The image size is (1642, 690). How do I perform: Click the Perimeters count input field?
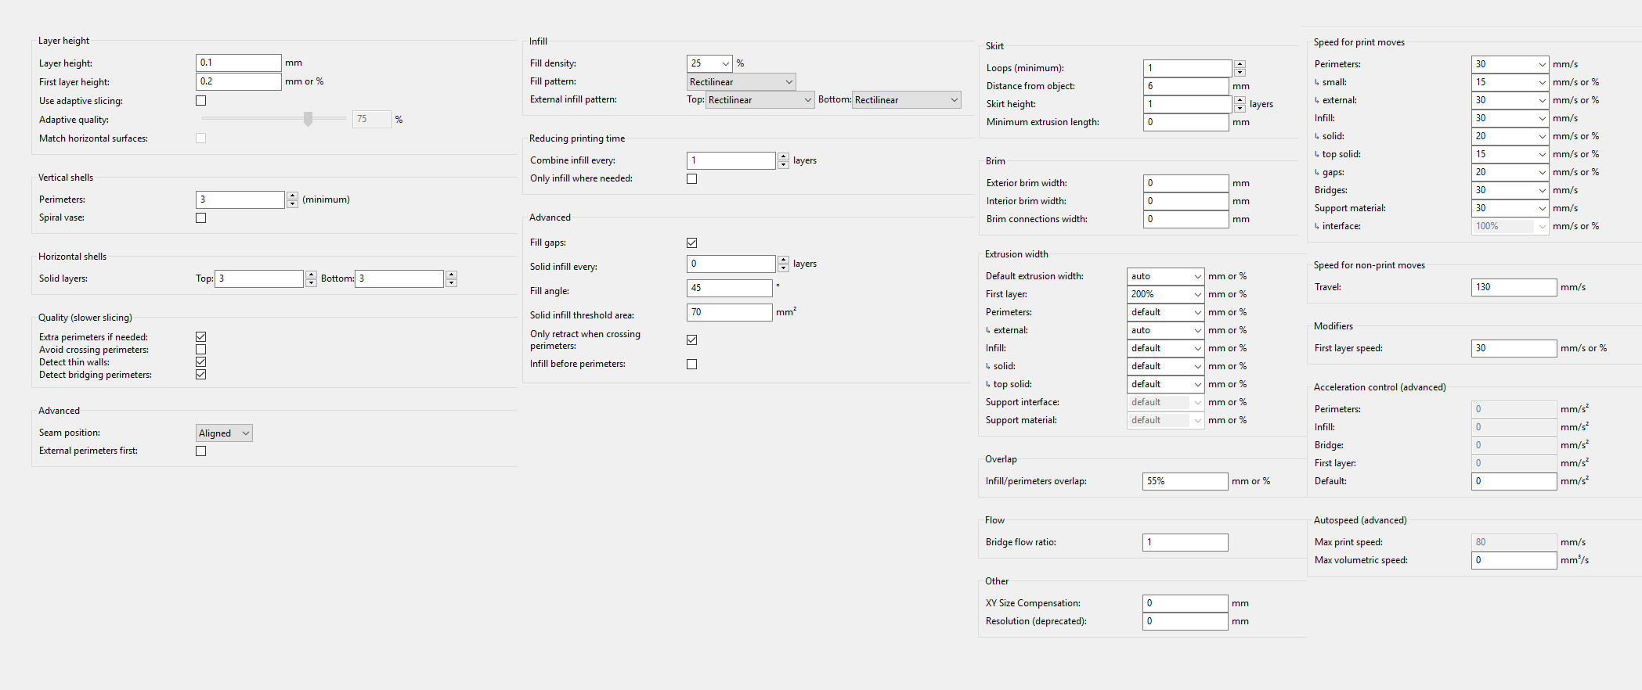tap(240, 199)
